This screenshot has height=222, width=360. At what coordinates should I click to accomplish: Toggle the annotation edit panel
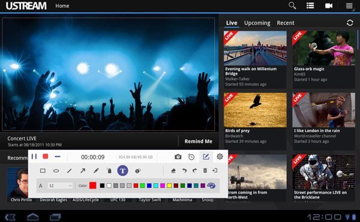click(206, 157)
